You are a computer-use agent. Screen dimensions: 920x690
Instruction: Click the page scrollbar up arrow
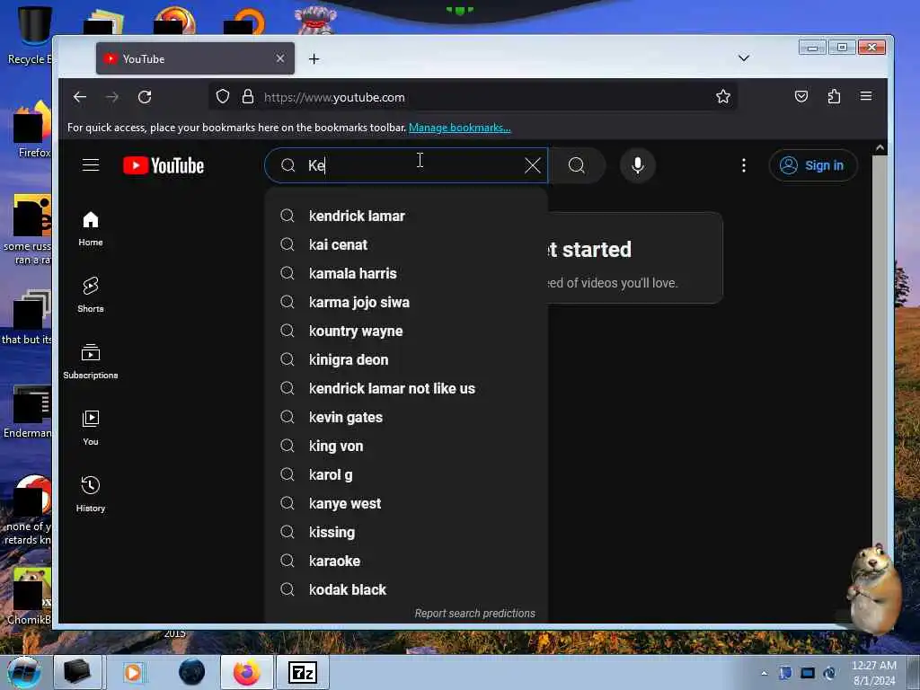880,148
